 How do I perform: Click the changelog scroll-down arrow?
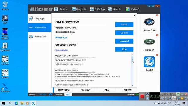tap(132, 85)
